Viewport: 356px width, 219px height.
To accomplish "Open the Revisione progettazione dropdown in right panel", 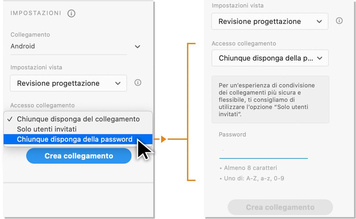I will pos(270,21).
